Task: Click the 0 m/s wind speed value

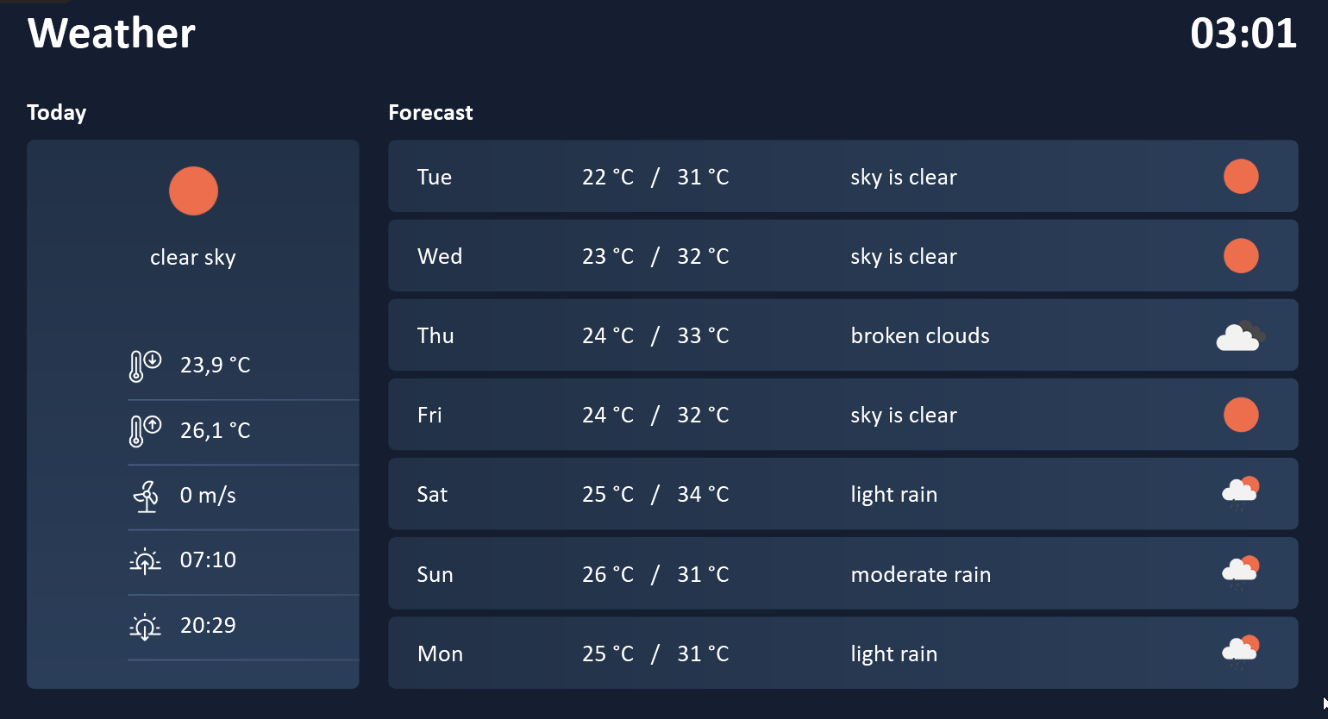Action: (x=208, y=495)
